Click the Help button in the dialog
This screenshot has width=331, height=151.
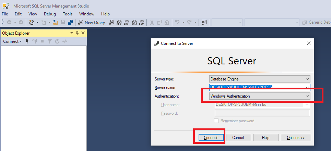tap(266, 138)
